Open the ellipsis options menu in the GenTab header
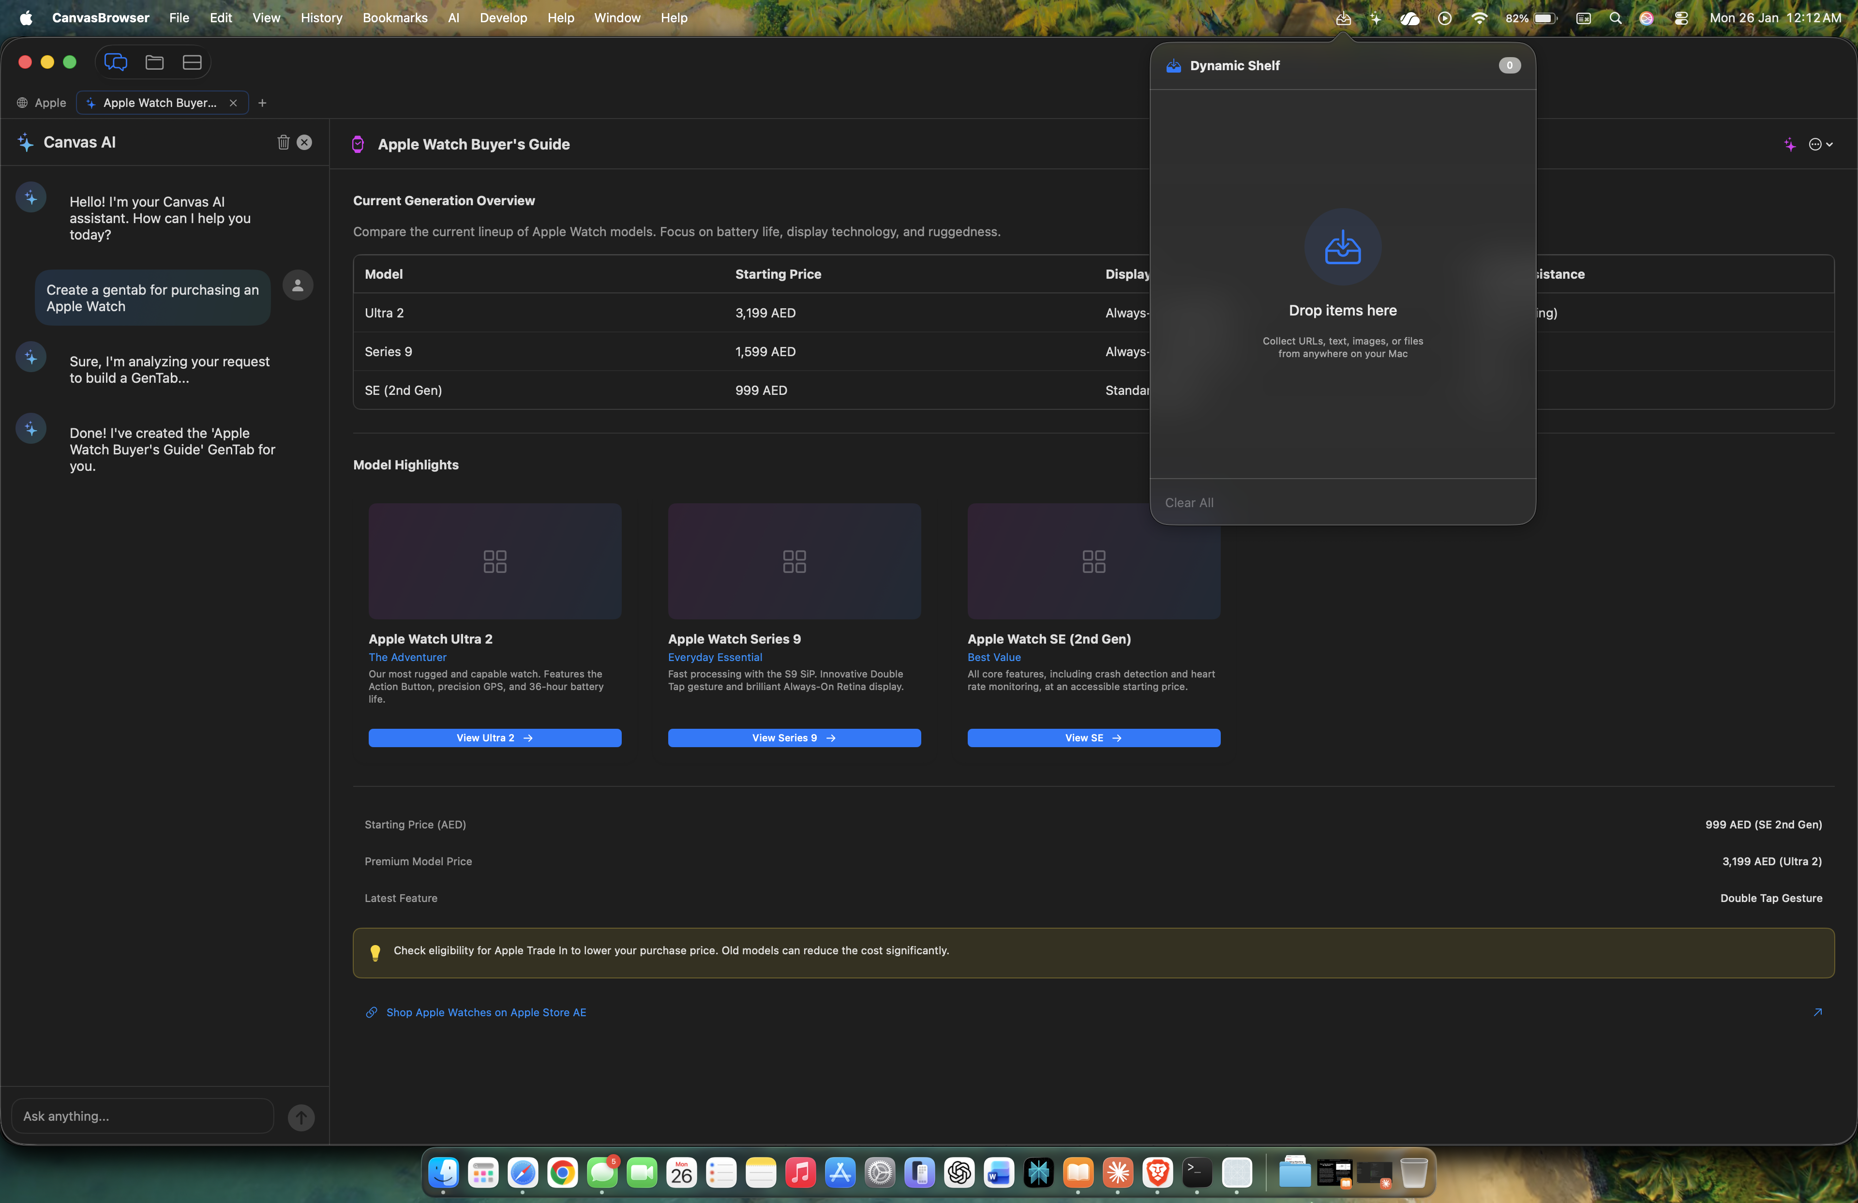This screenshot has width=1858, height=1203. [1816, 144]
